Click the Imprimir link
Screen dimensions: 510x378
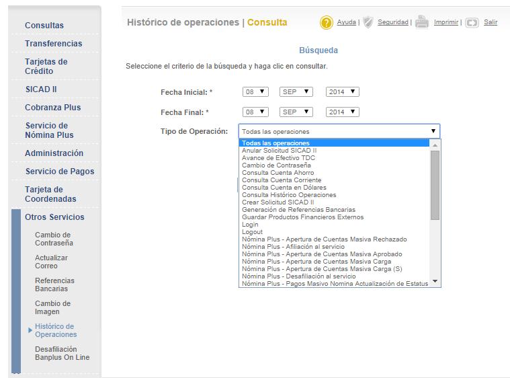[x=446, y=22]
